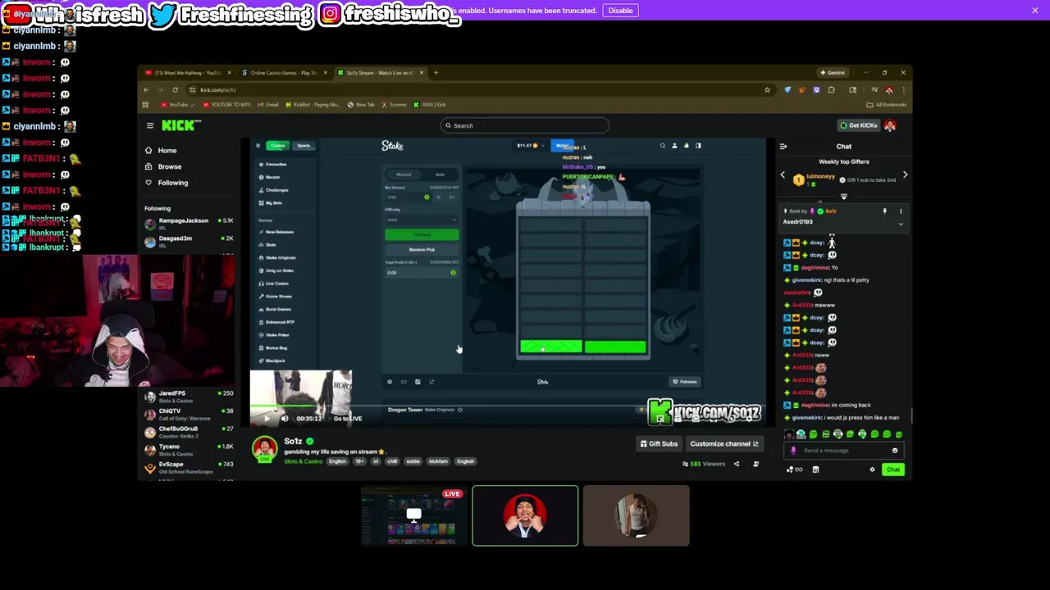Screen dimensions: 1050x590
Task: Open the user profile avatar menu
Action: pos(890,125)
